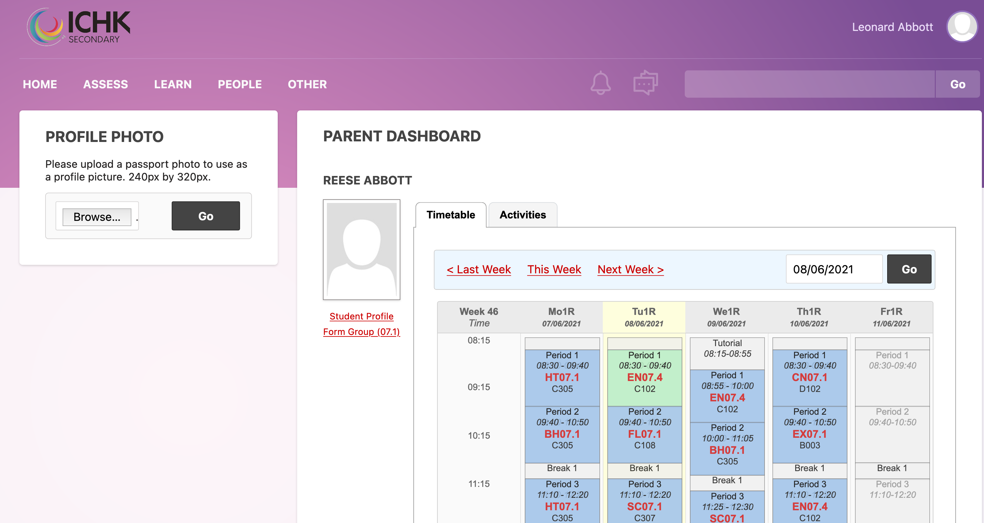Click Reese Abbott's student photo placeholder

point(361,250)
